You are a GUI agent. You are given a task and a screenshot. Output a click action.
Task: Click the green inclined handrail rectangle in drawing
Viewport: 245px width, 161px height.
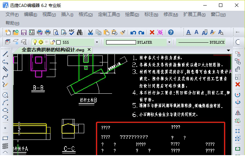[88, 81]
